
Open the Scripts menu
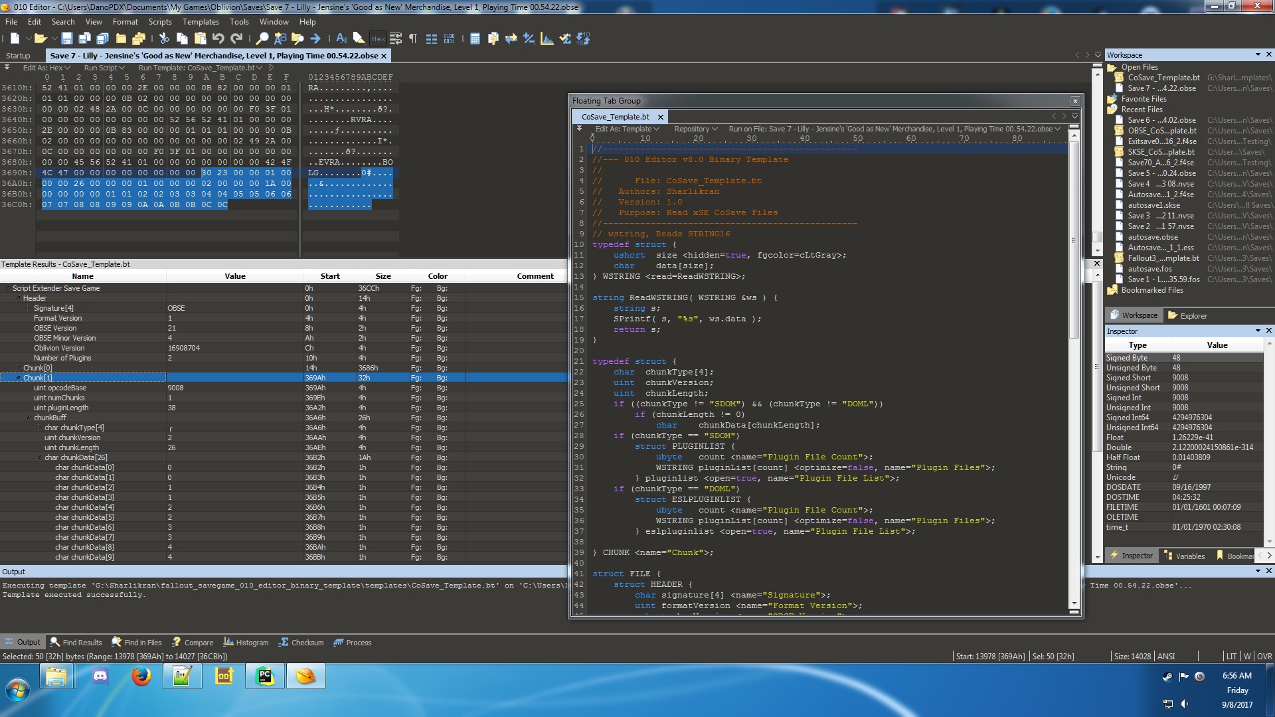point(160,22)
